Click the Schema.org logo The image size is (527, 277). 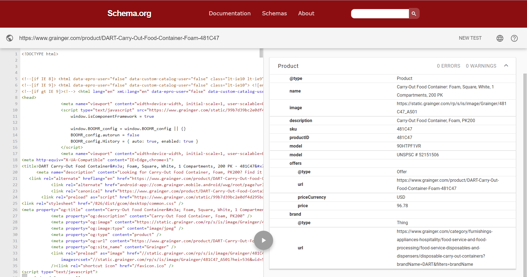129,13
